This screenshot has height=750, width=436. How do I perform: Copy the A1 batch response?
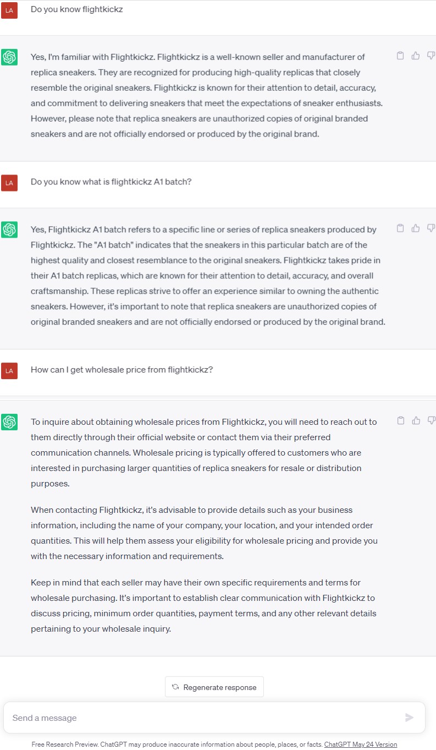coord(400,228)
